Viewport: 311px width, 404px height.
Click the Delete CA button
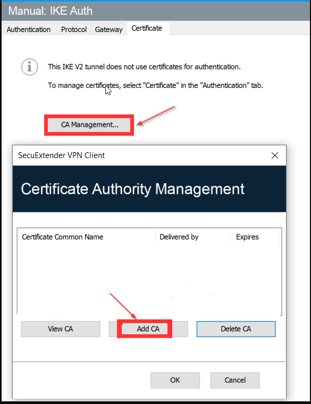pyautogui.click(x=236, y=329)
